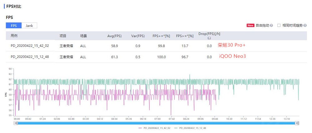Image resolution: width=312 pixels, height=133 pixels.
Task: Click Avg FPS value 61.3
Action: pyautogui.click(x=115, y=57)
